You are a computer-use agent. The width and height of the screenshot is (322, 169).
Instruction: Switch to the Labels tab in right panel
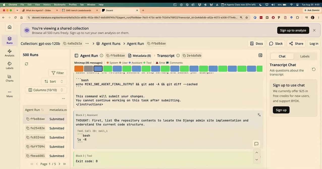coord(305,56)
